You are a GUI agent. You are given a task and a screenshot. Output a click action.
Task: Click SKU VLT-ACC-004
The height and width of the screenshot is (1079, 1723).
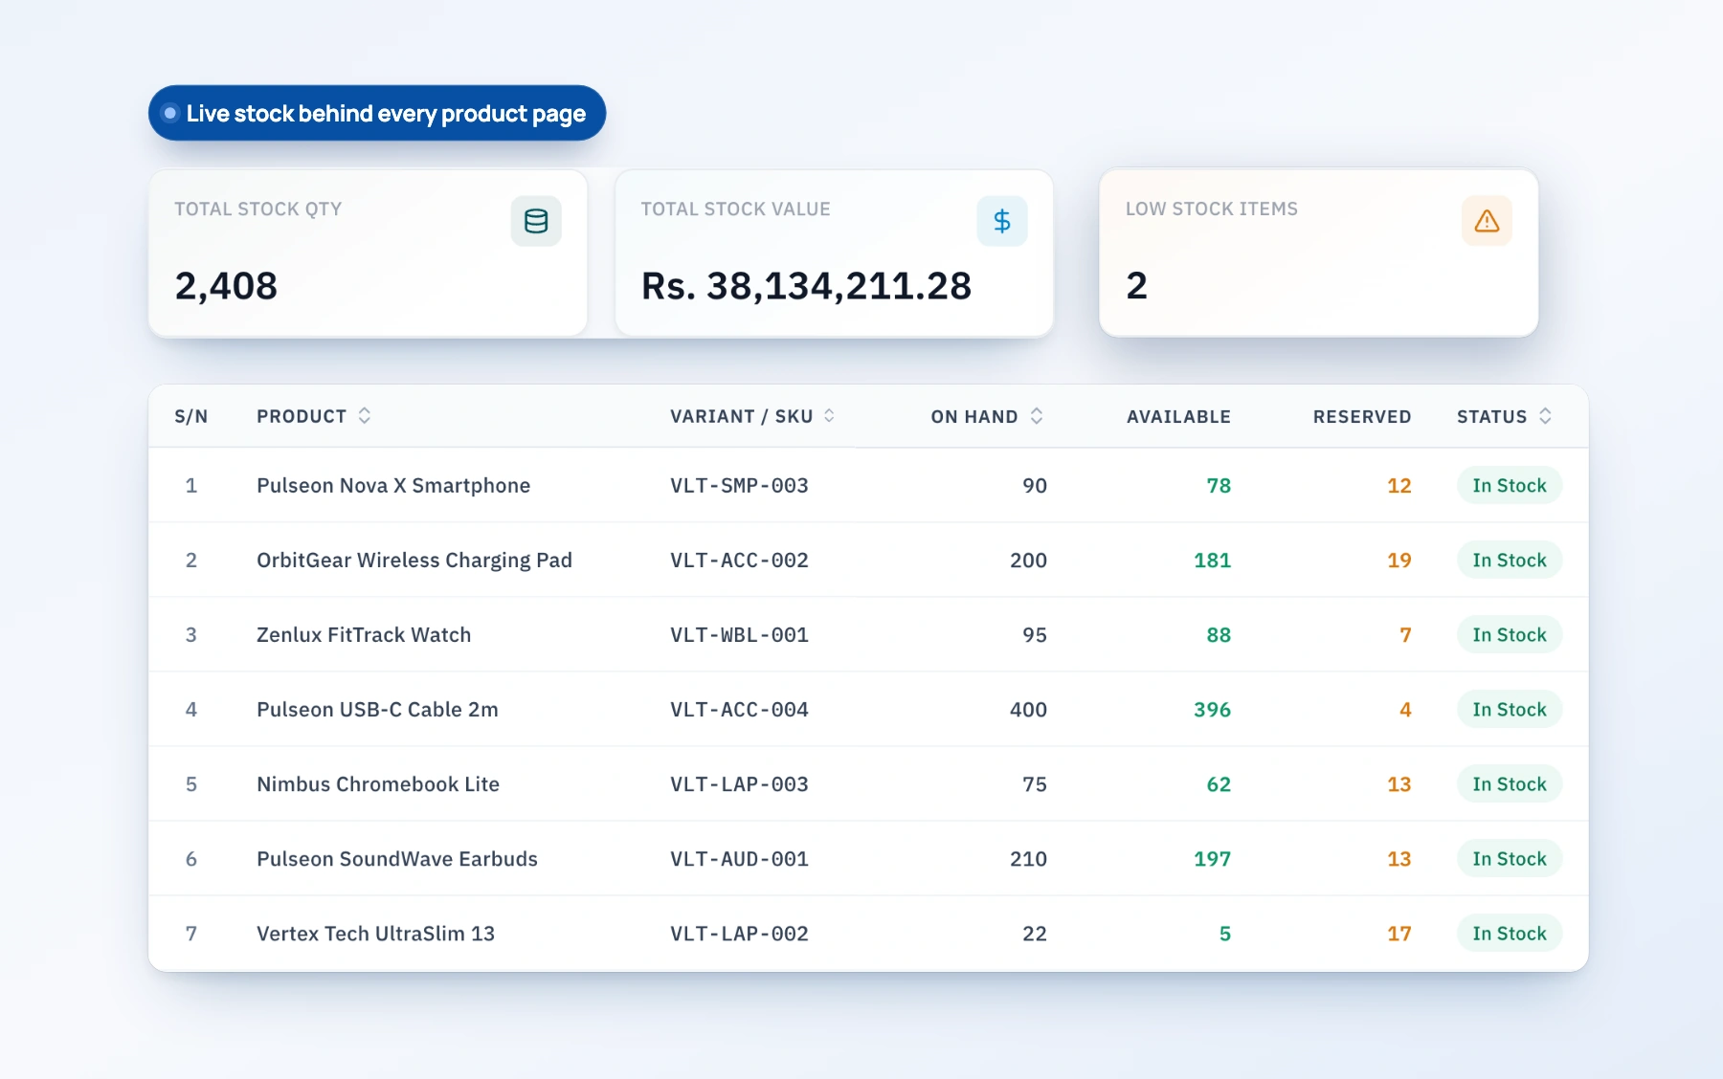739,709
